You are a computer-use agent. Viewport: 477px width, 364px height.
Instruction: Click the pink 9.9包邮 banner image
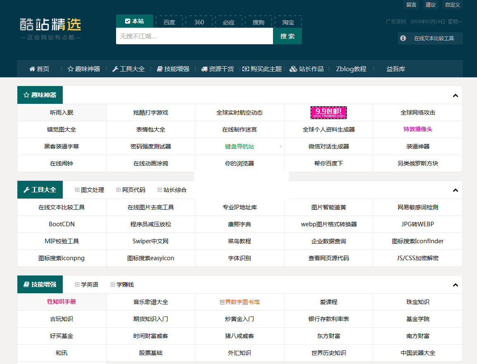click(x=328, y=113)
